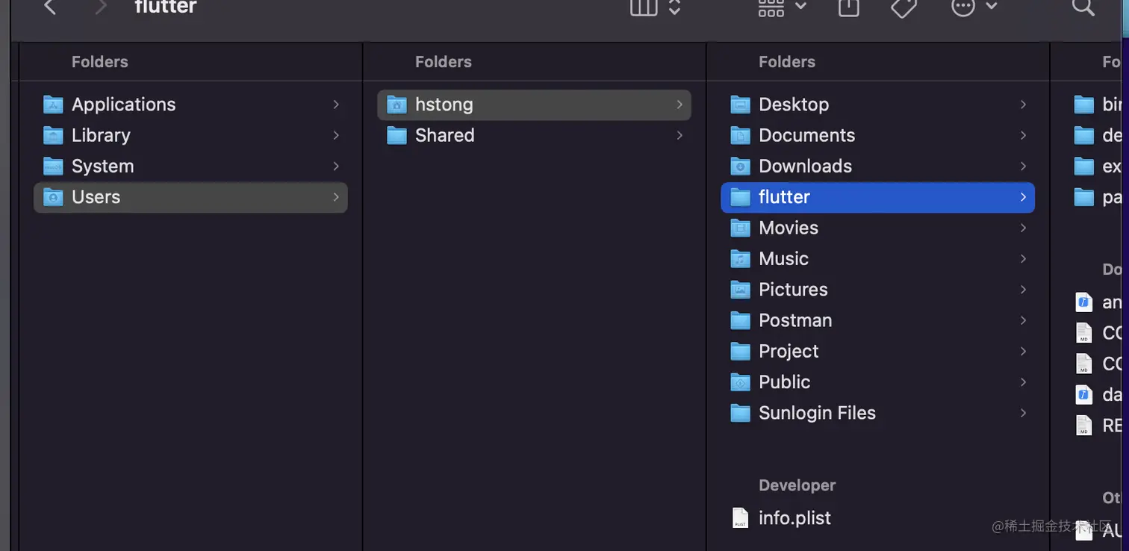Image resolution: width=1129 pixels, height=551 pixels.
Task: Select the Applications folder icon
Action: (x=53, y=105)
